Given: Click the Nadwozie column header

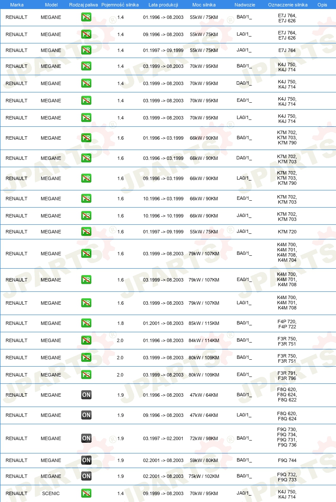Looking at the screenshot, I should click(x=245, y=5).
